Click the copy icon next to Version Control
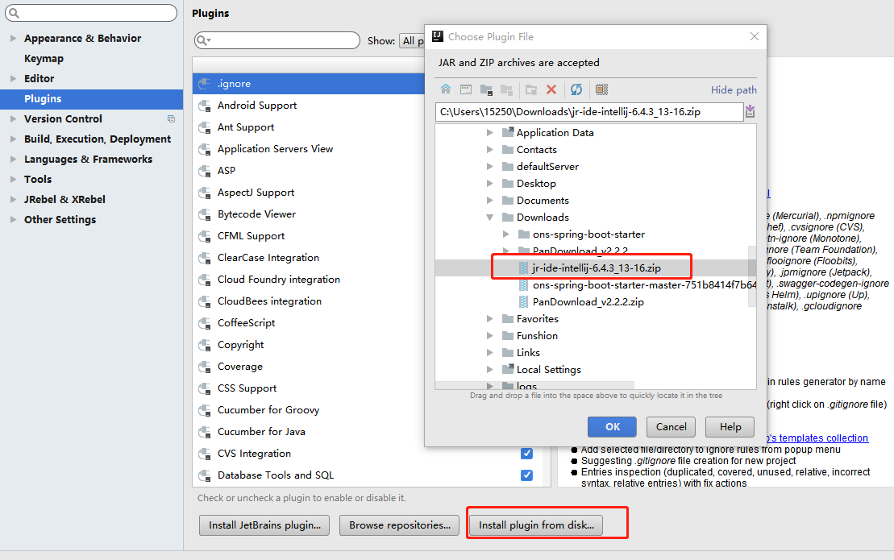Viewport: 894px width, 560px height. point(171,119)
